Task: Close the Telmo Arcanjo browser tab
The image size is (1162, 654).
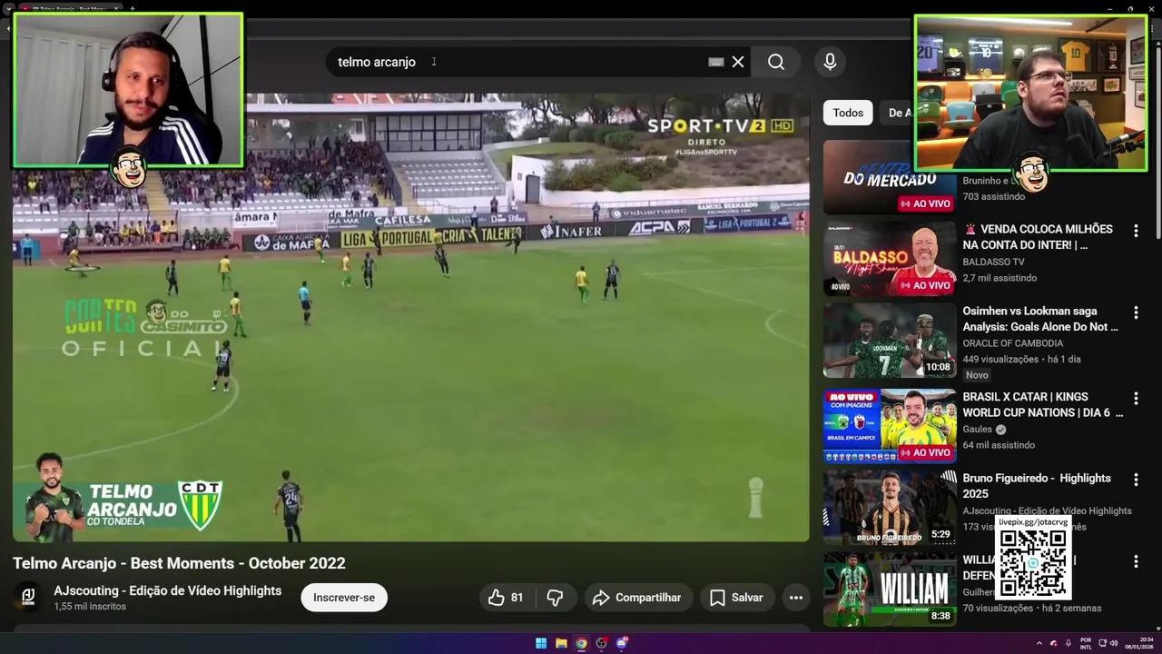Action: [116, 8]
